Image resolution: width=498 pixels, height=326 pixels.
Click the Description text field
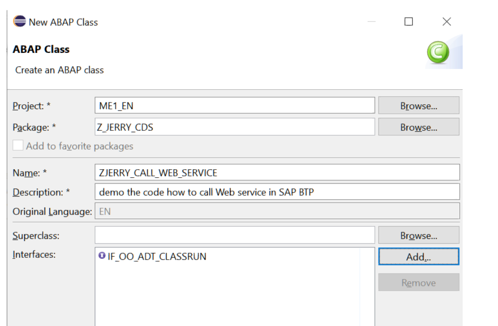click(x=277, y=192)
